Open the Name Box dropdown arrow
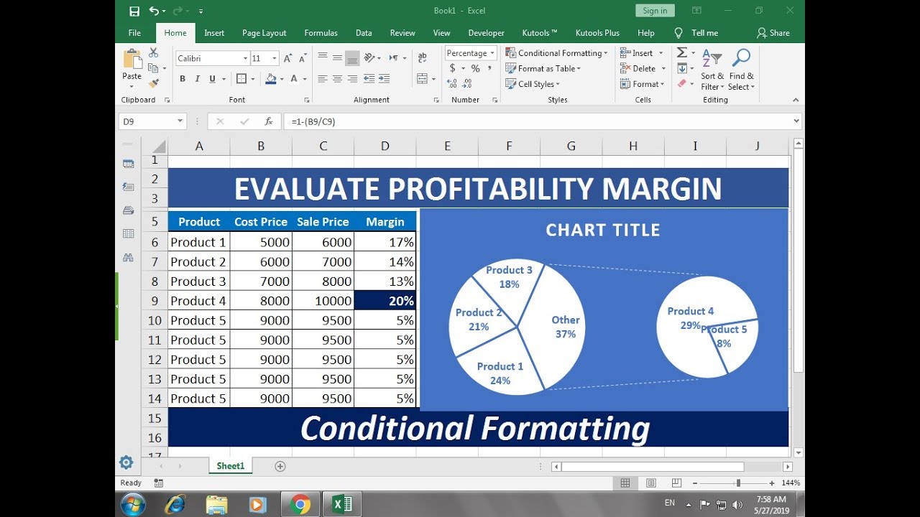Viewport: 920px width, 517px height. coord(179,122)
